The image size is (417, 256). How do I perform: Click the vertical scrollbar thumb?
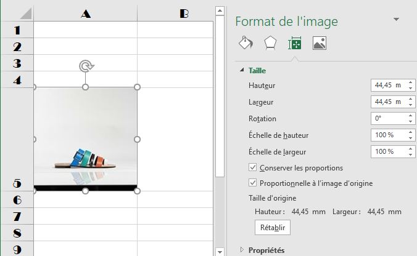pyautogui.click(x=220, y=96)
